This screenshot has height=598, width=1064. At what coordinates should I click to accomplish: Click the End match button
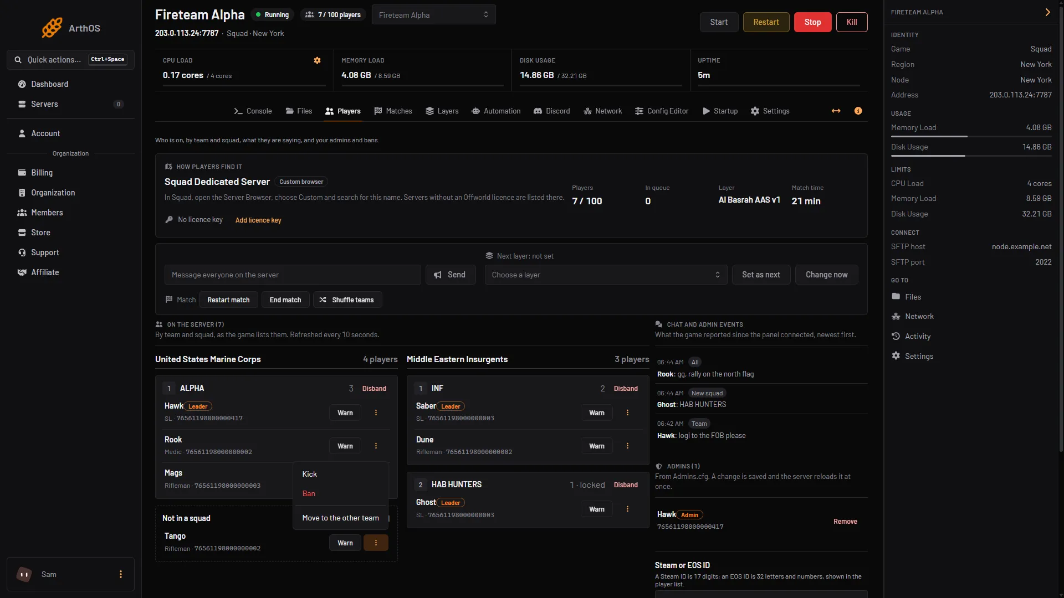pos(285,300)
